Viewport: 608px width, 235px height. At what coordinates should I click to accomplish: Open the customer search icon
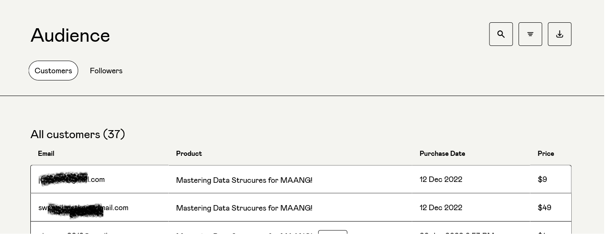501,34
